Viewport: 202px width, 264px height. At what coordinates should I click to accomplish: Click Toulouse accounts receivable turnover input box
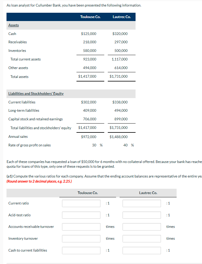tap(81, 227)
